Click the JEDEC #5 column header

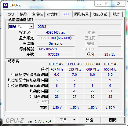[x=111, y=64]
